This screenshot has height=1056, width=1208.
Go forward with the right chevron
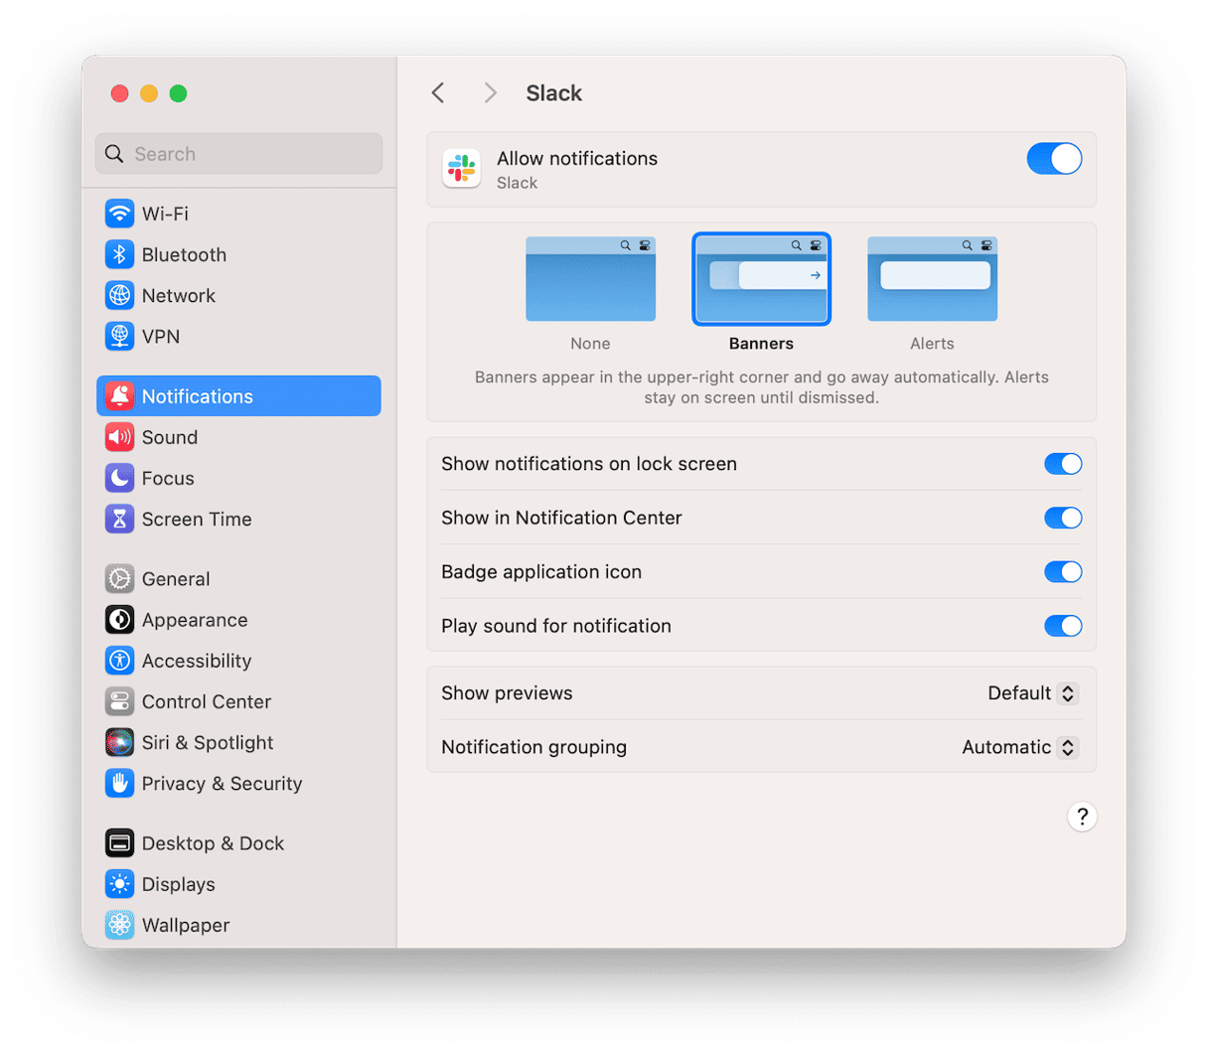pos(490,92)
